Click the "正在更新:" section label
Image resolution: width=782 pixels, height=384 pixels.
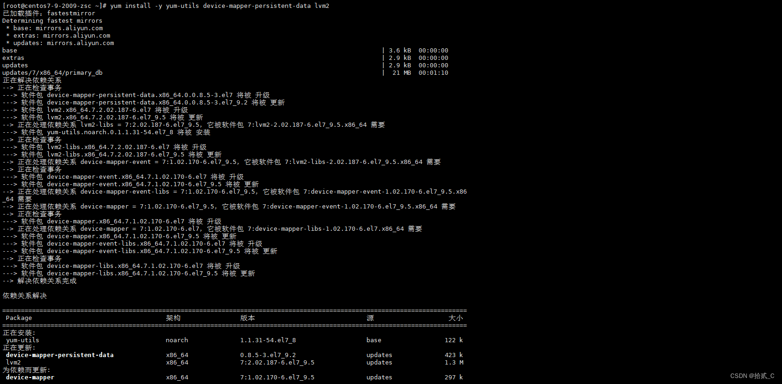click(19, 348)
